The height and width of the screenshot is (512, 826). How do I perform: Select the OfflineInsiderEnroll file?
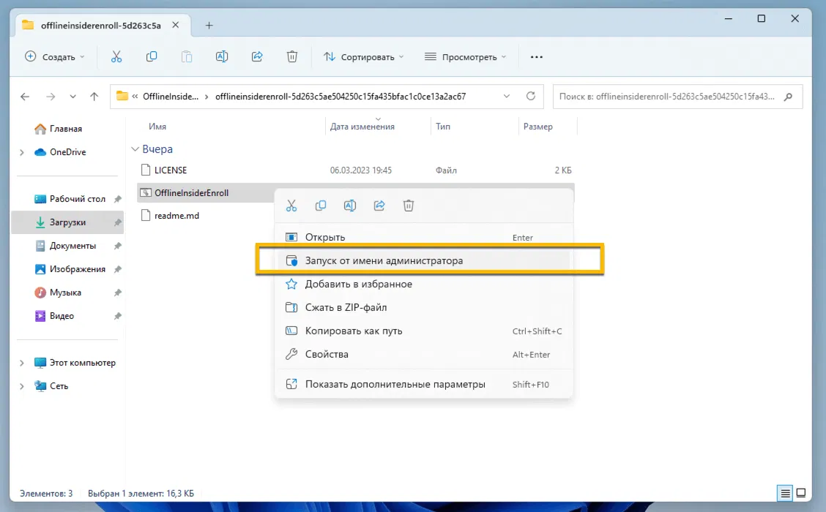click(x=191, y=193)
